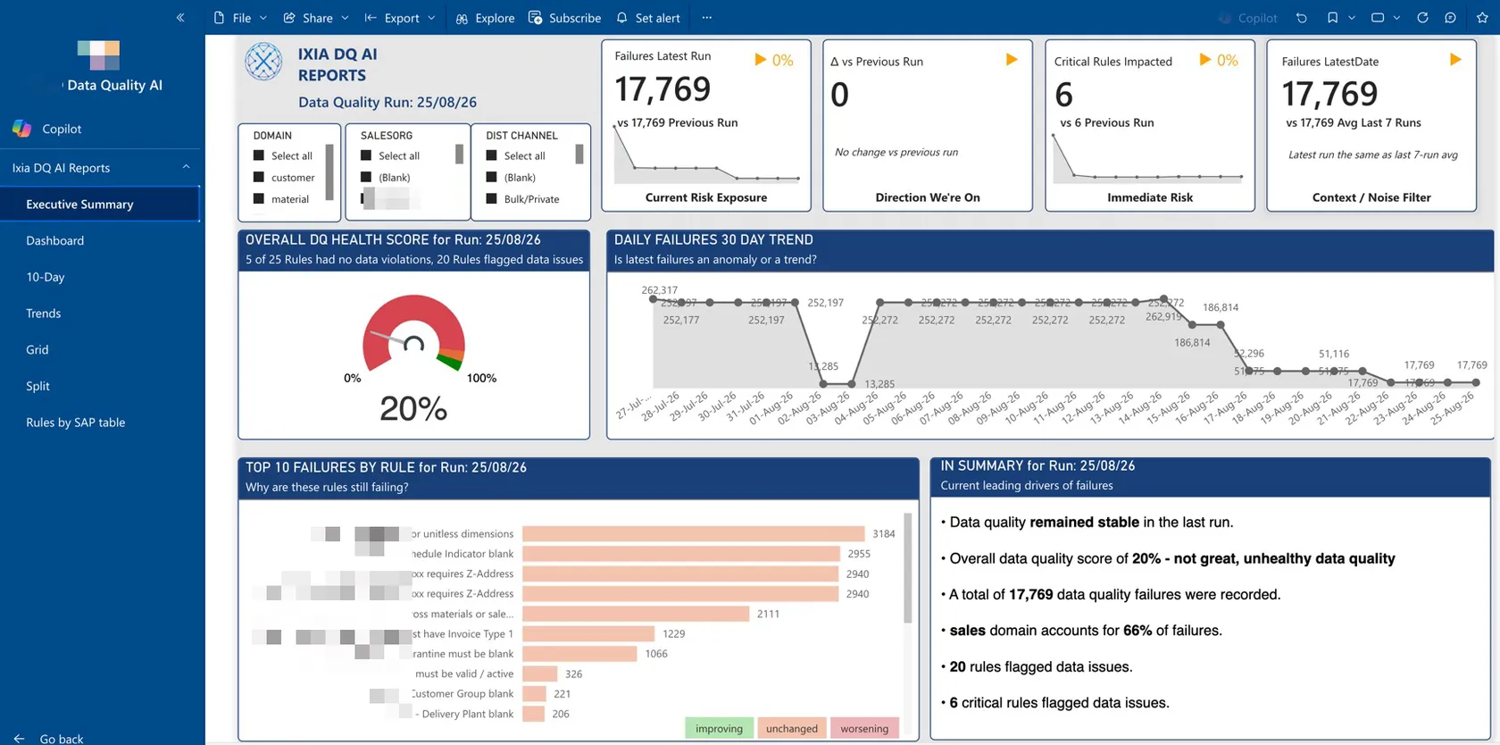This screenshot has height=745, width=1500.
Task: Click the Data Quality AI app logo
Action: 98,55
